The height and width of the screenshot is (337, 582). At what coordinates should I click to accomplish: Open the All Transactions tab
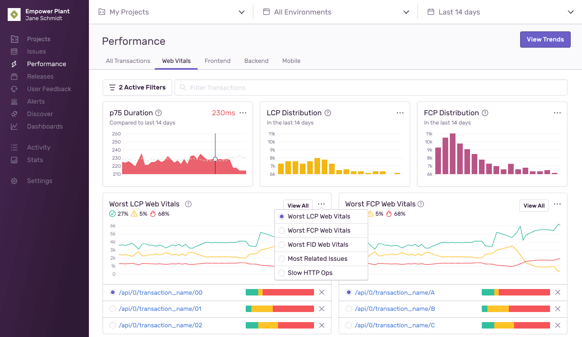(x=128, y=61)
